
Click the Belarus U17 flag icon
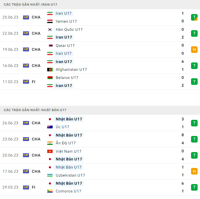50,78
